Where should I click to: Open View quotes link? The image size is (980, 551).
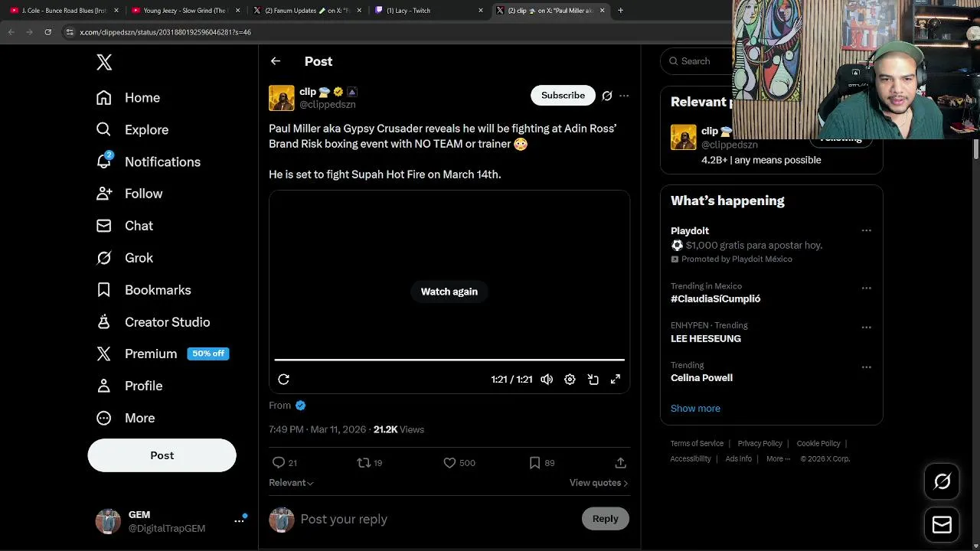point(599,483)
